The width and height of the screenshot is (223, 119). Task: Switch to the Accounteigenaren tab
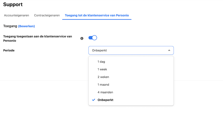17,15
